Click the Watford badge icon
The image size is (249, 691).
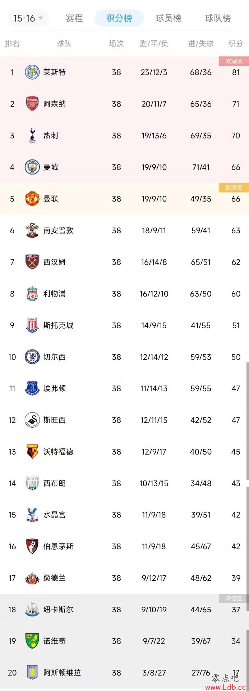32,452
